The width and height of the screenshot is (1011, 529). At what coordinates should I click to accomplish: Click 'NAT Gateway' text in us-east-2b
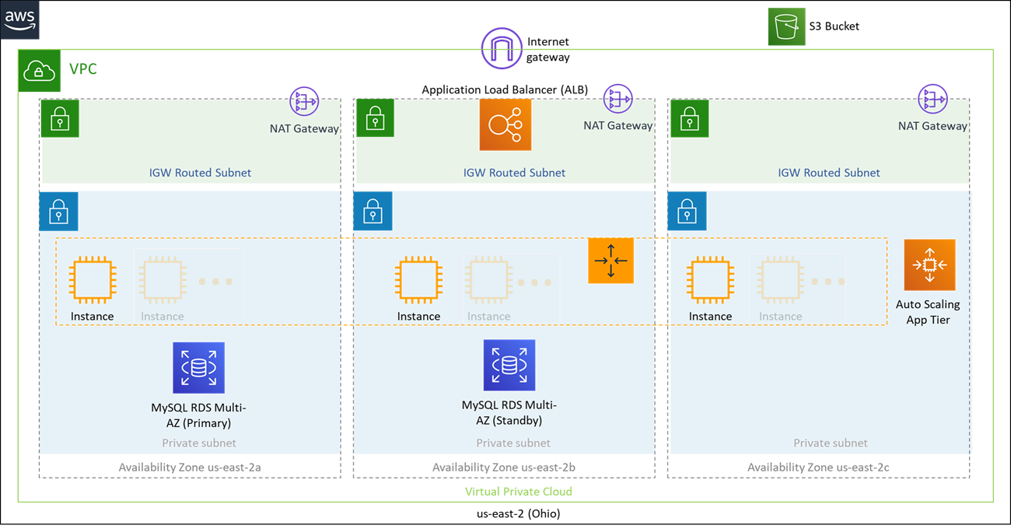click(x=618, y=126)
